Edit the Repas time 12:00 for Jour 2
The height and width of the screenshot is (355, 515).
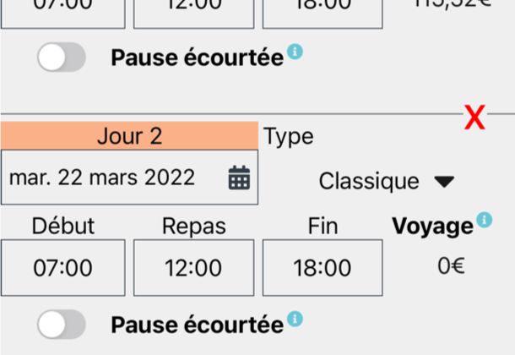pyautogui.click(x=194, y=268)
